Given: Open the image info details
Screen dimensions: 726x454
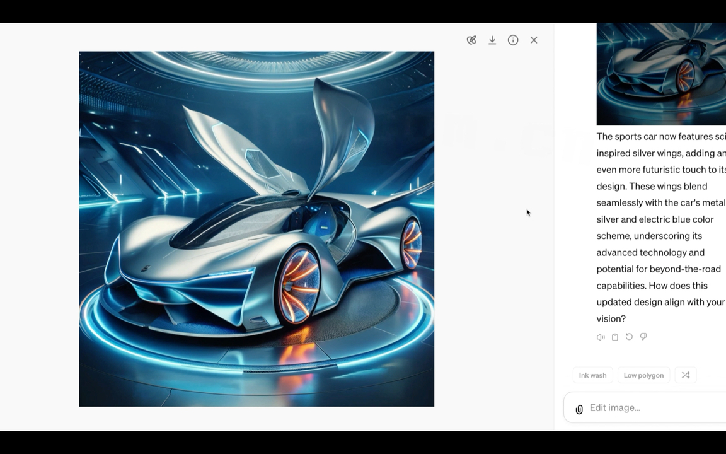Looking at the screenshot, I should [x=513, y=40].
